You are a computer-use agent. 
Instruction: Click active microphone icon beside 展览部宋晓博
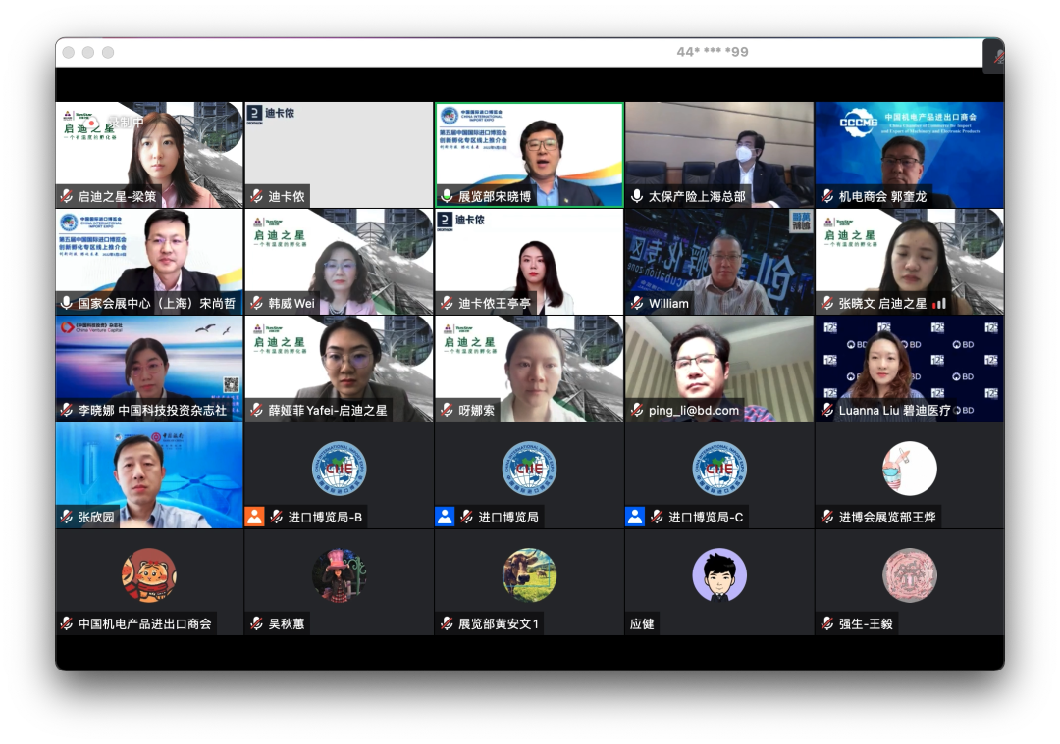[x=447, y=196]
